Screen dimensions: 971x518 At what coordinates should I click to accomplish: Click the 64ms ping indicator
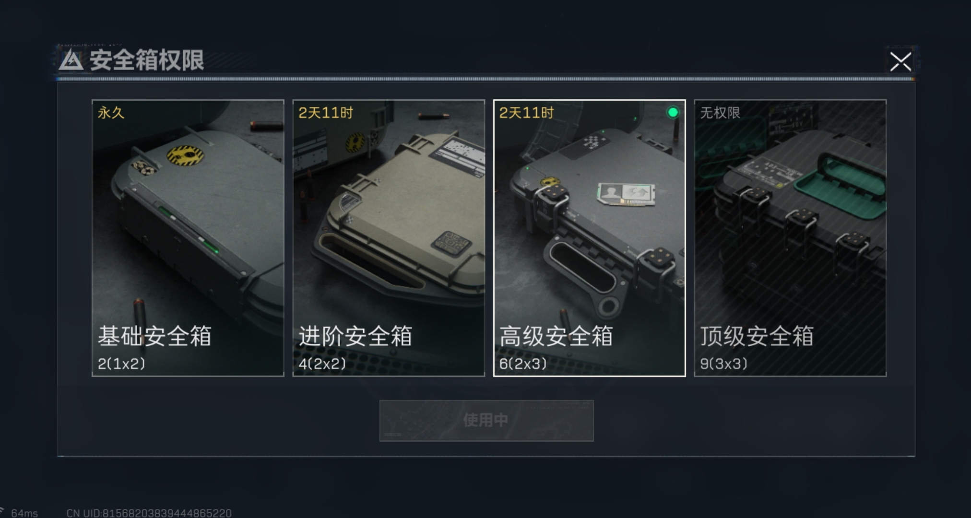(x=24, y=513)
